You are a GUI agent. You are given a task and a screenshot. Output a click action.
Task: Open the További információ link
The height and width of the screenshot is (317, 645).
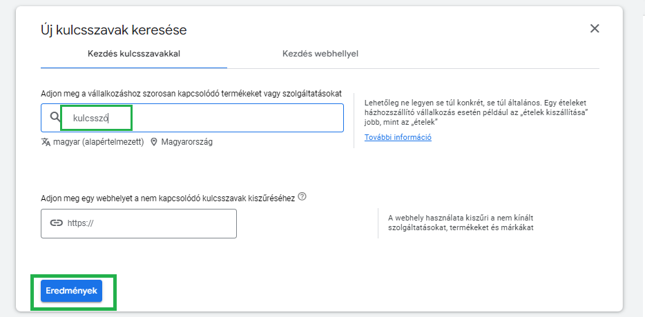[398, 137]
